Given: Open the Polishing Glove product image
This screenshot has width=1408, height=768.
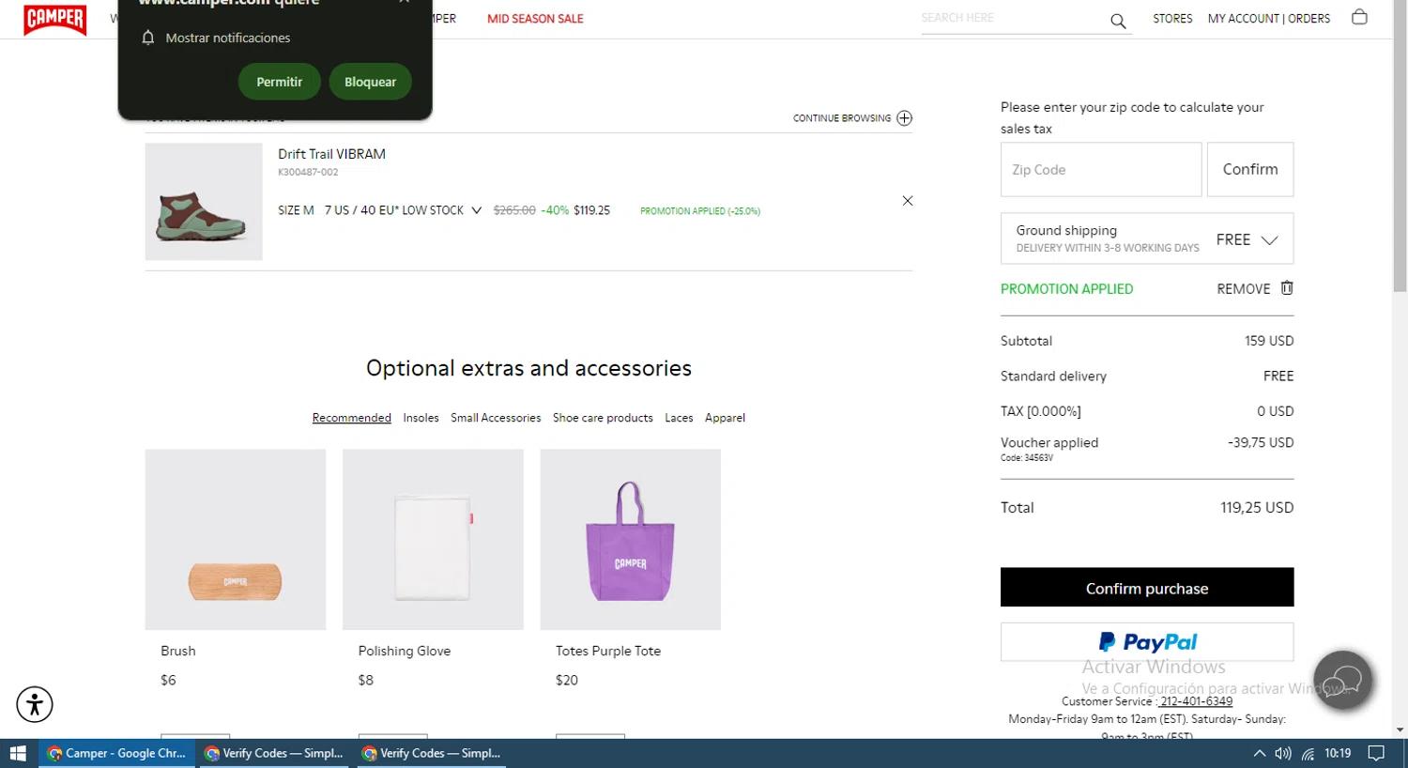Looking at the screenshot, I should 433,539.
